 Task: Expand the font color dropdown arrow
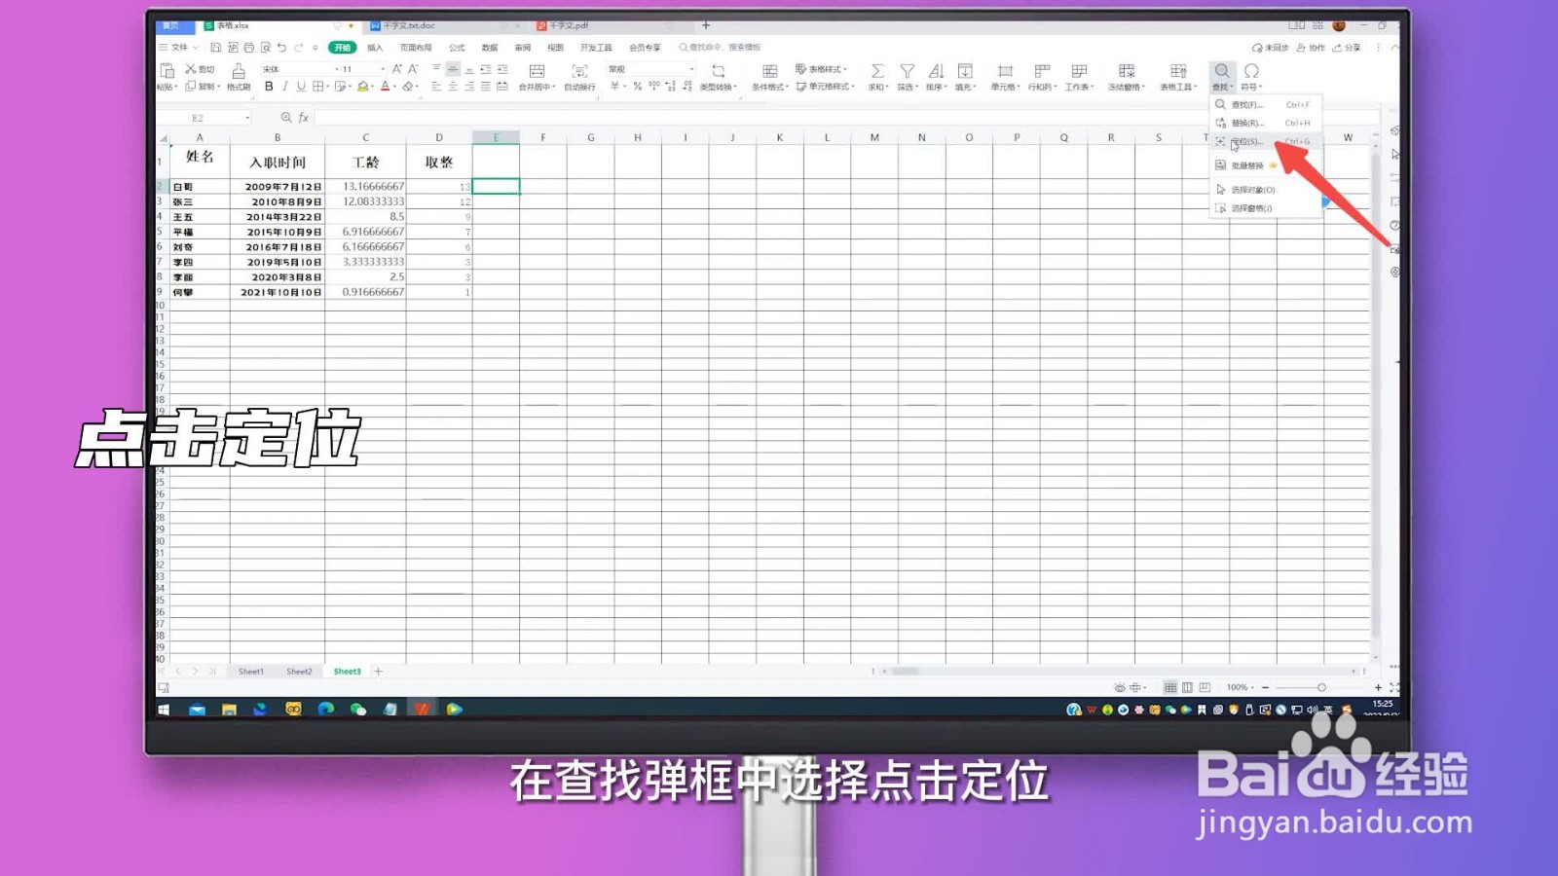pyautogui.click(x=394, y=87)
